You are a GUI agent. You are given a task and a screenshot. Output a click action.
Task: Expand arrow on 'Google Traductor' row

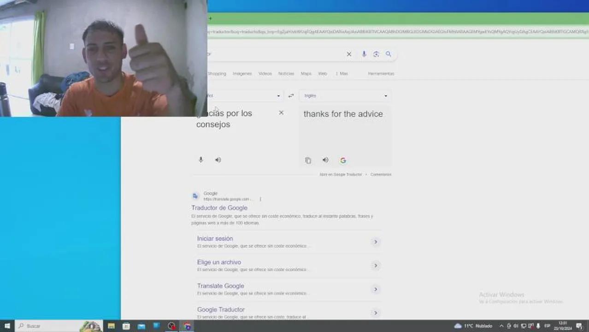pyautogui.click(x=376, y=313)
